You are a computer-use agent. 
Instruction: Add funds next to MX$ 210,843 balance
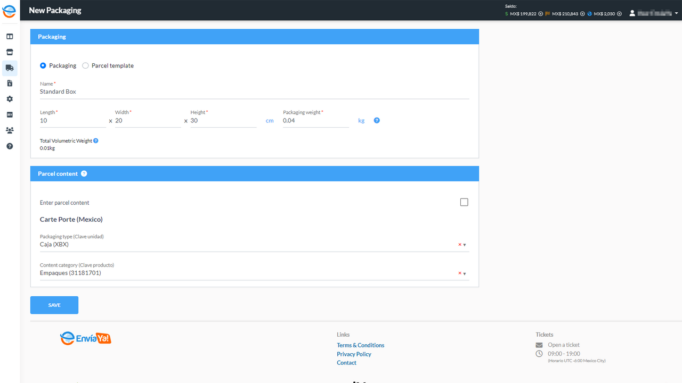(582, 14)
